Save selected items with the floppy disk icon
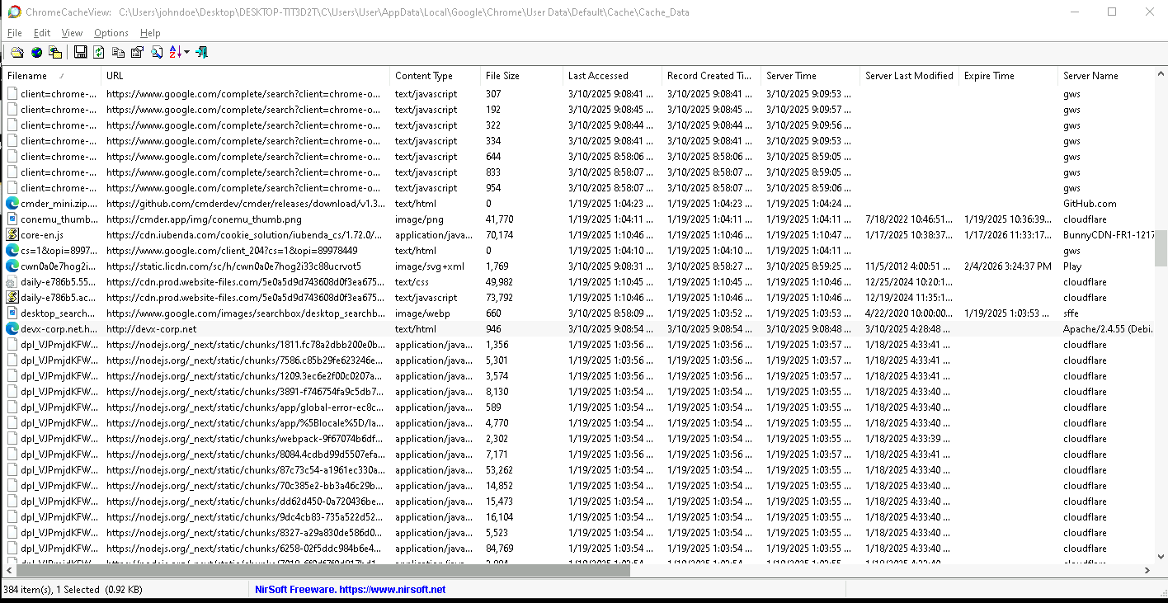The height and width of the screenshot is (603, 1168). point(80,52)
